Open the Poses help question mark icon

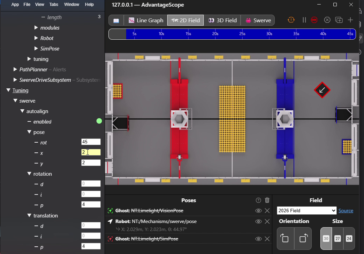pos(258,200)
